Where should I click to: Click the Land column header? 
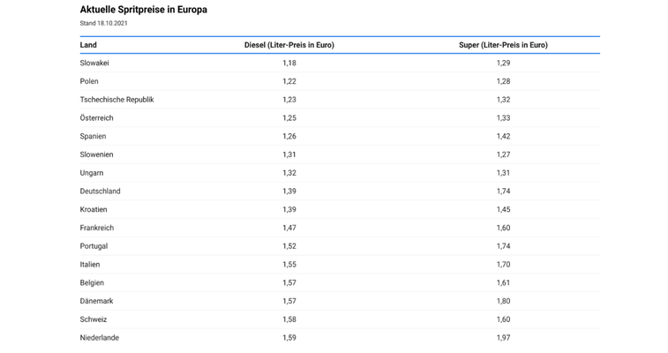point(88,45)
